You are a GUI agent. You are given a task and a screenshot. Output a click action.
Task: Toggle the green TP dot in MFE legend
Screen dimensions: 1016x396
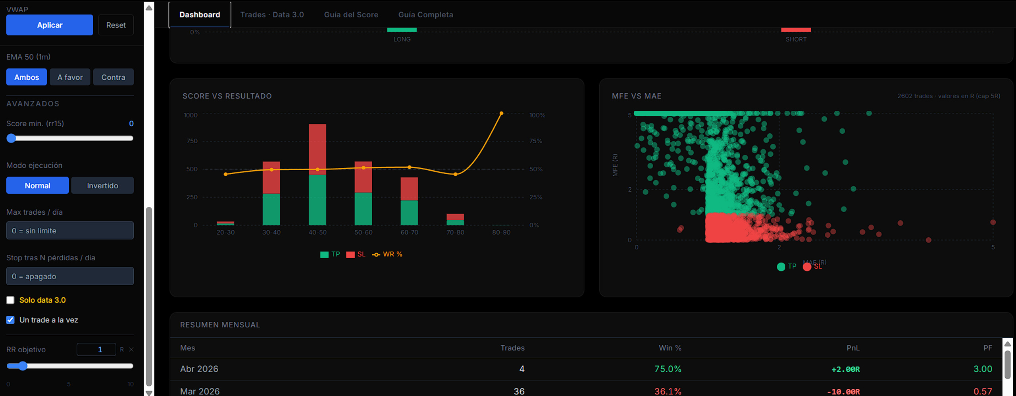click(781, 267)
